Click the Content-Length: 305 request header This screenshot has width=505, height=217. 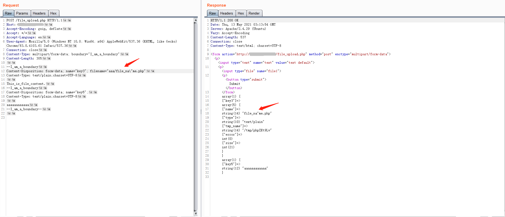(24, 58)
